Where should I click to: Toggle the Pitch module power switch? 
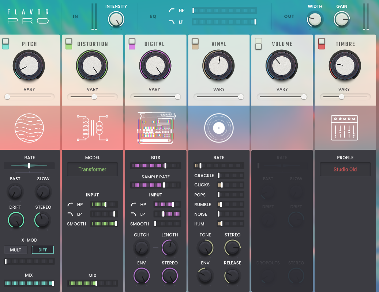[5, 44]
